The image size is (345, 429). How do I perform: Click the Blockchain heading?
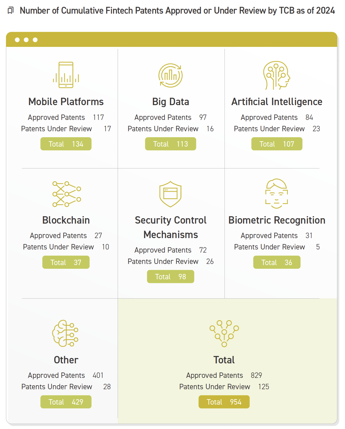pyautogui.click(x=66, y=220)
